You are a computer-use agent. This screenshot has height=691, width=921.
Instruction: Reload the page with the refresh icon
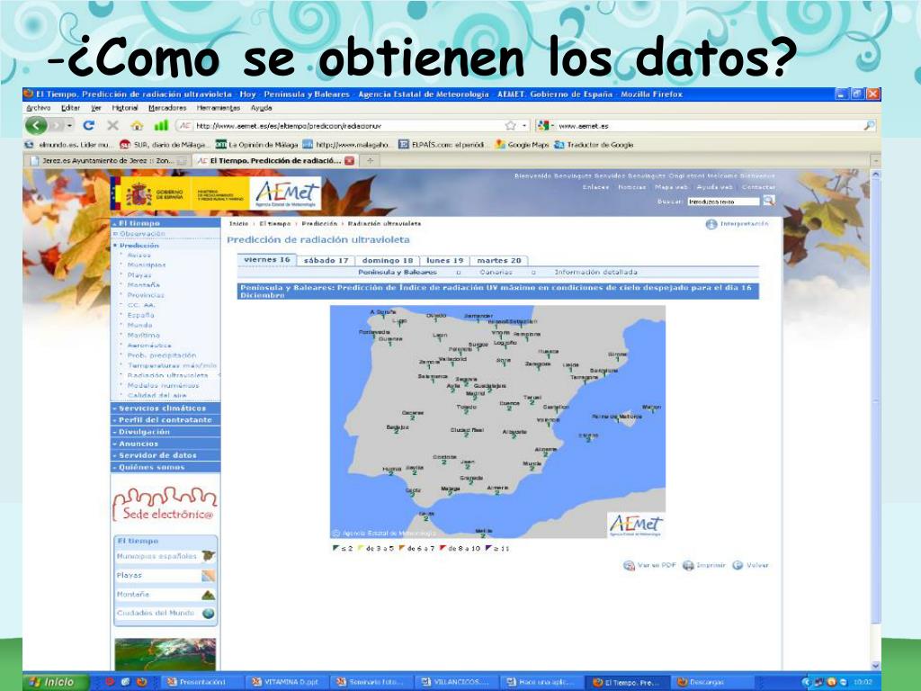pyautogui.click(x=89, y=126)
